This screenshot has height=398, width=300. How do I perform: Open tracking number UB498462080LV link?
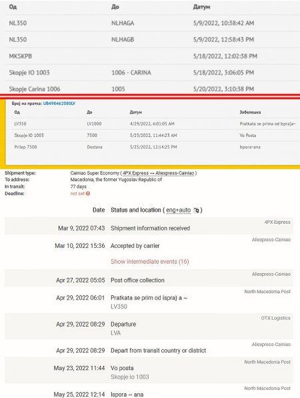[59, 104]
